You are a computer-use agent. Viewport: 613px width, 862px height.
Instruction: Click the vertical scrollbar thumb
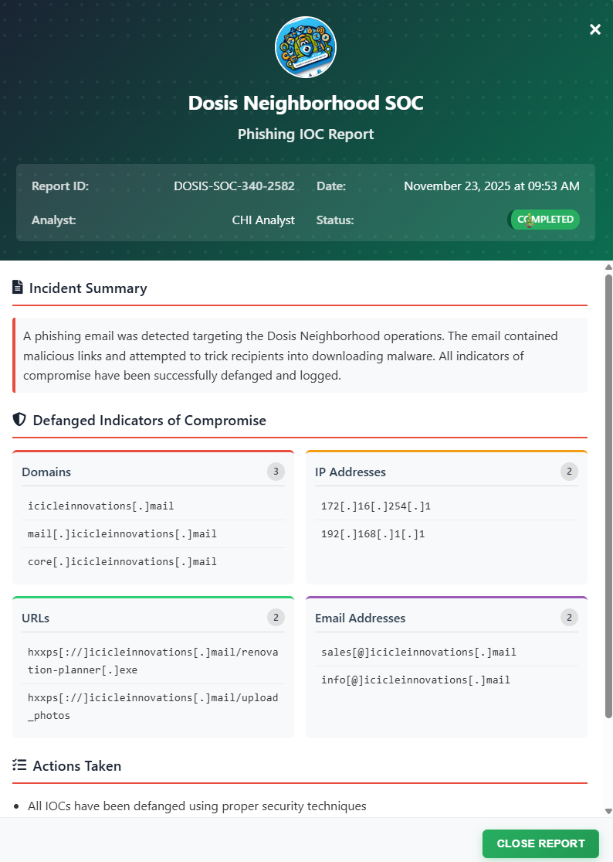tap(608, 495)
